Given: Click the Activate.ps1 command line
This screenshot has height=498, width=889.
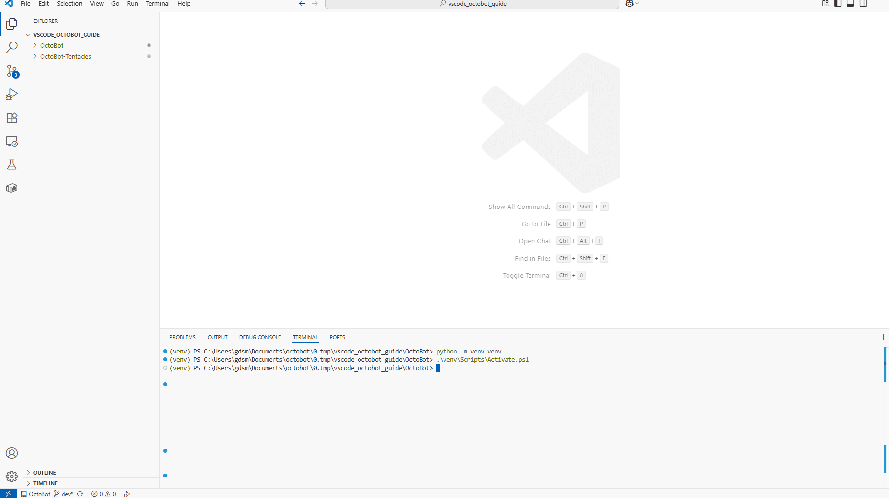Looking at the screenshot, I should coord(483,360).
